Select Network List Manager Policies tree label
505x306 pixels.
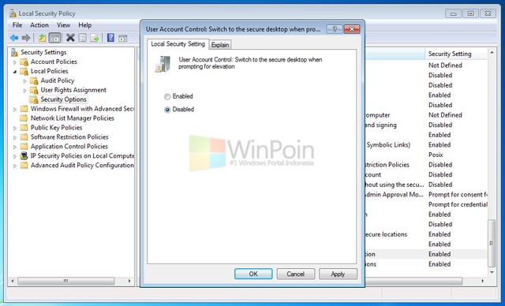tap(72, 118)
